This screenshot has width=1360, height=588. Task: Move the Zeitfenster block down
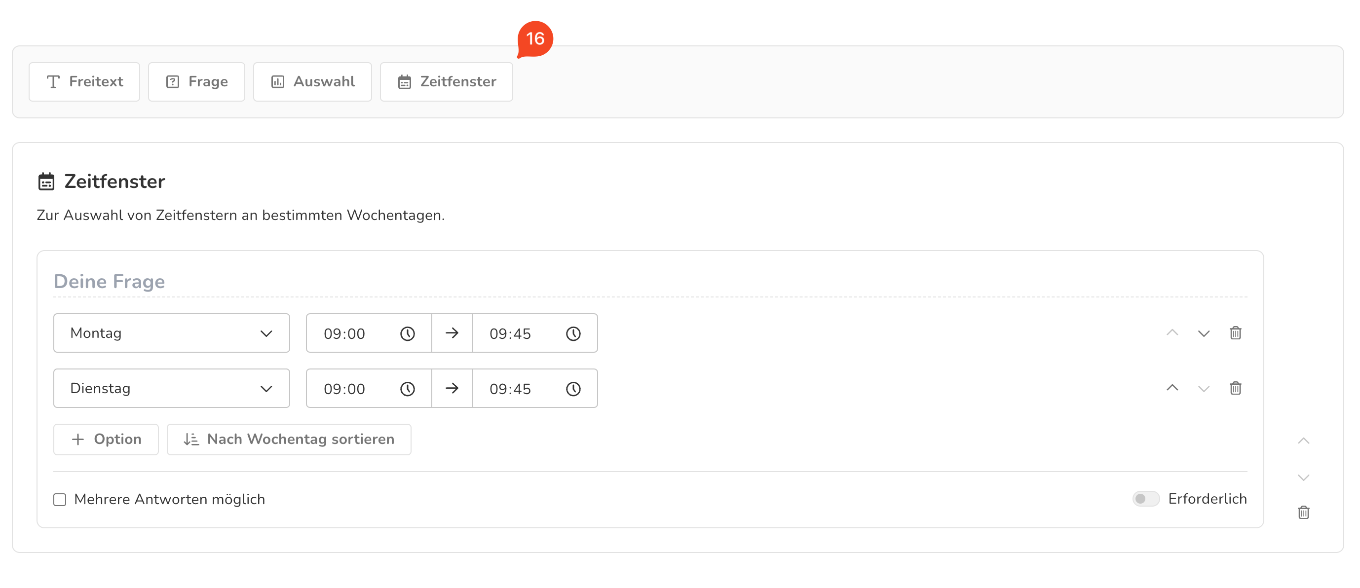click(x=1303, y=477)
